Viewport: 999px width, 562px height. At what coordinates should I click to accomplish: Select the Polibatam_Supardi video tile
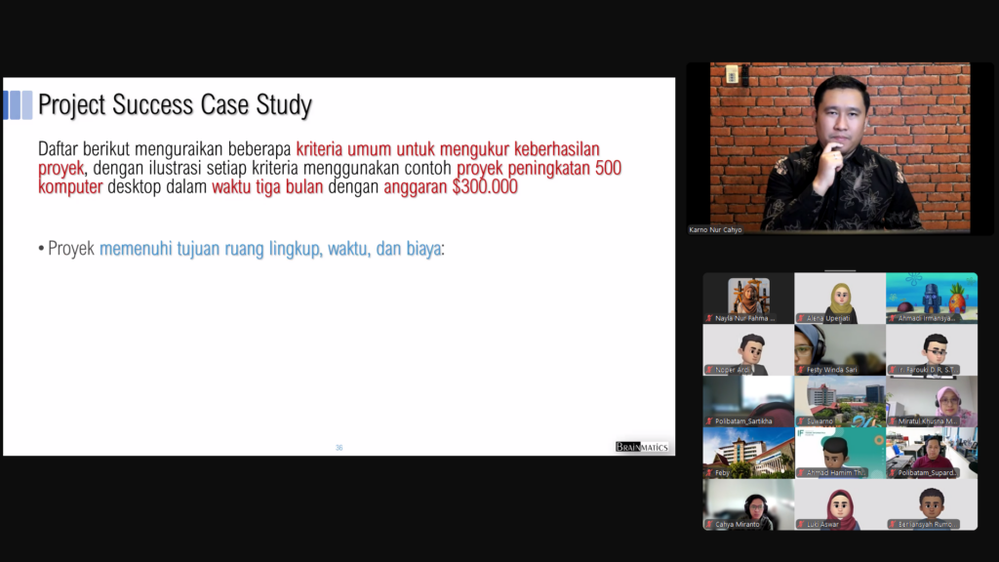931,450
